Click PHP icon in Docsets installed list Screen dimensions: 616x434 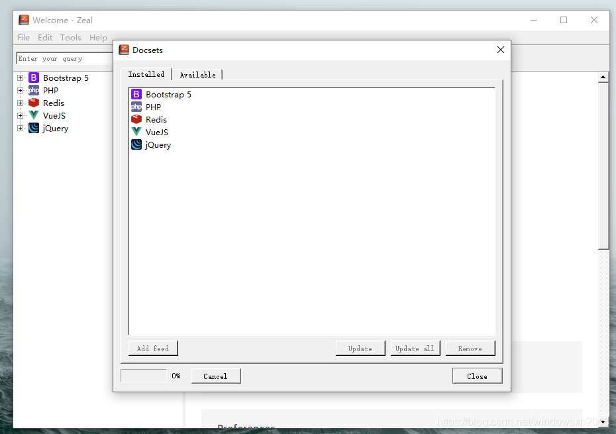[x=136, y=107]
